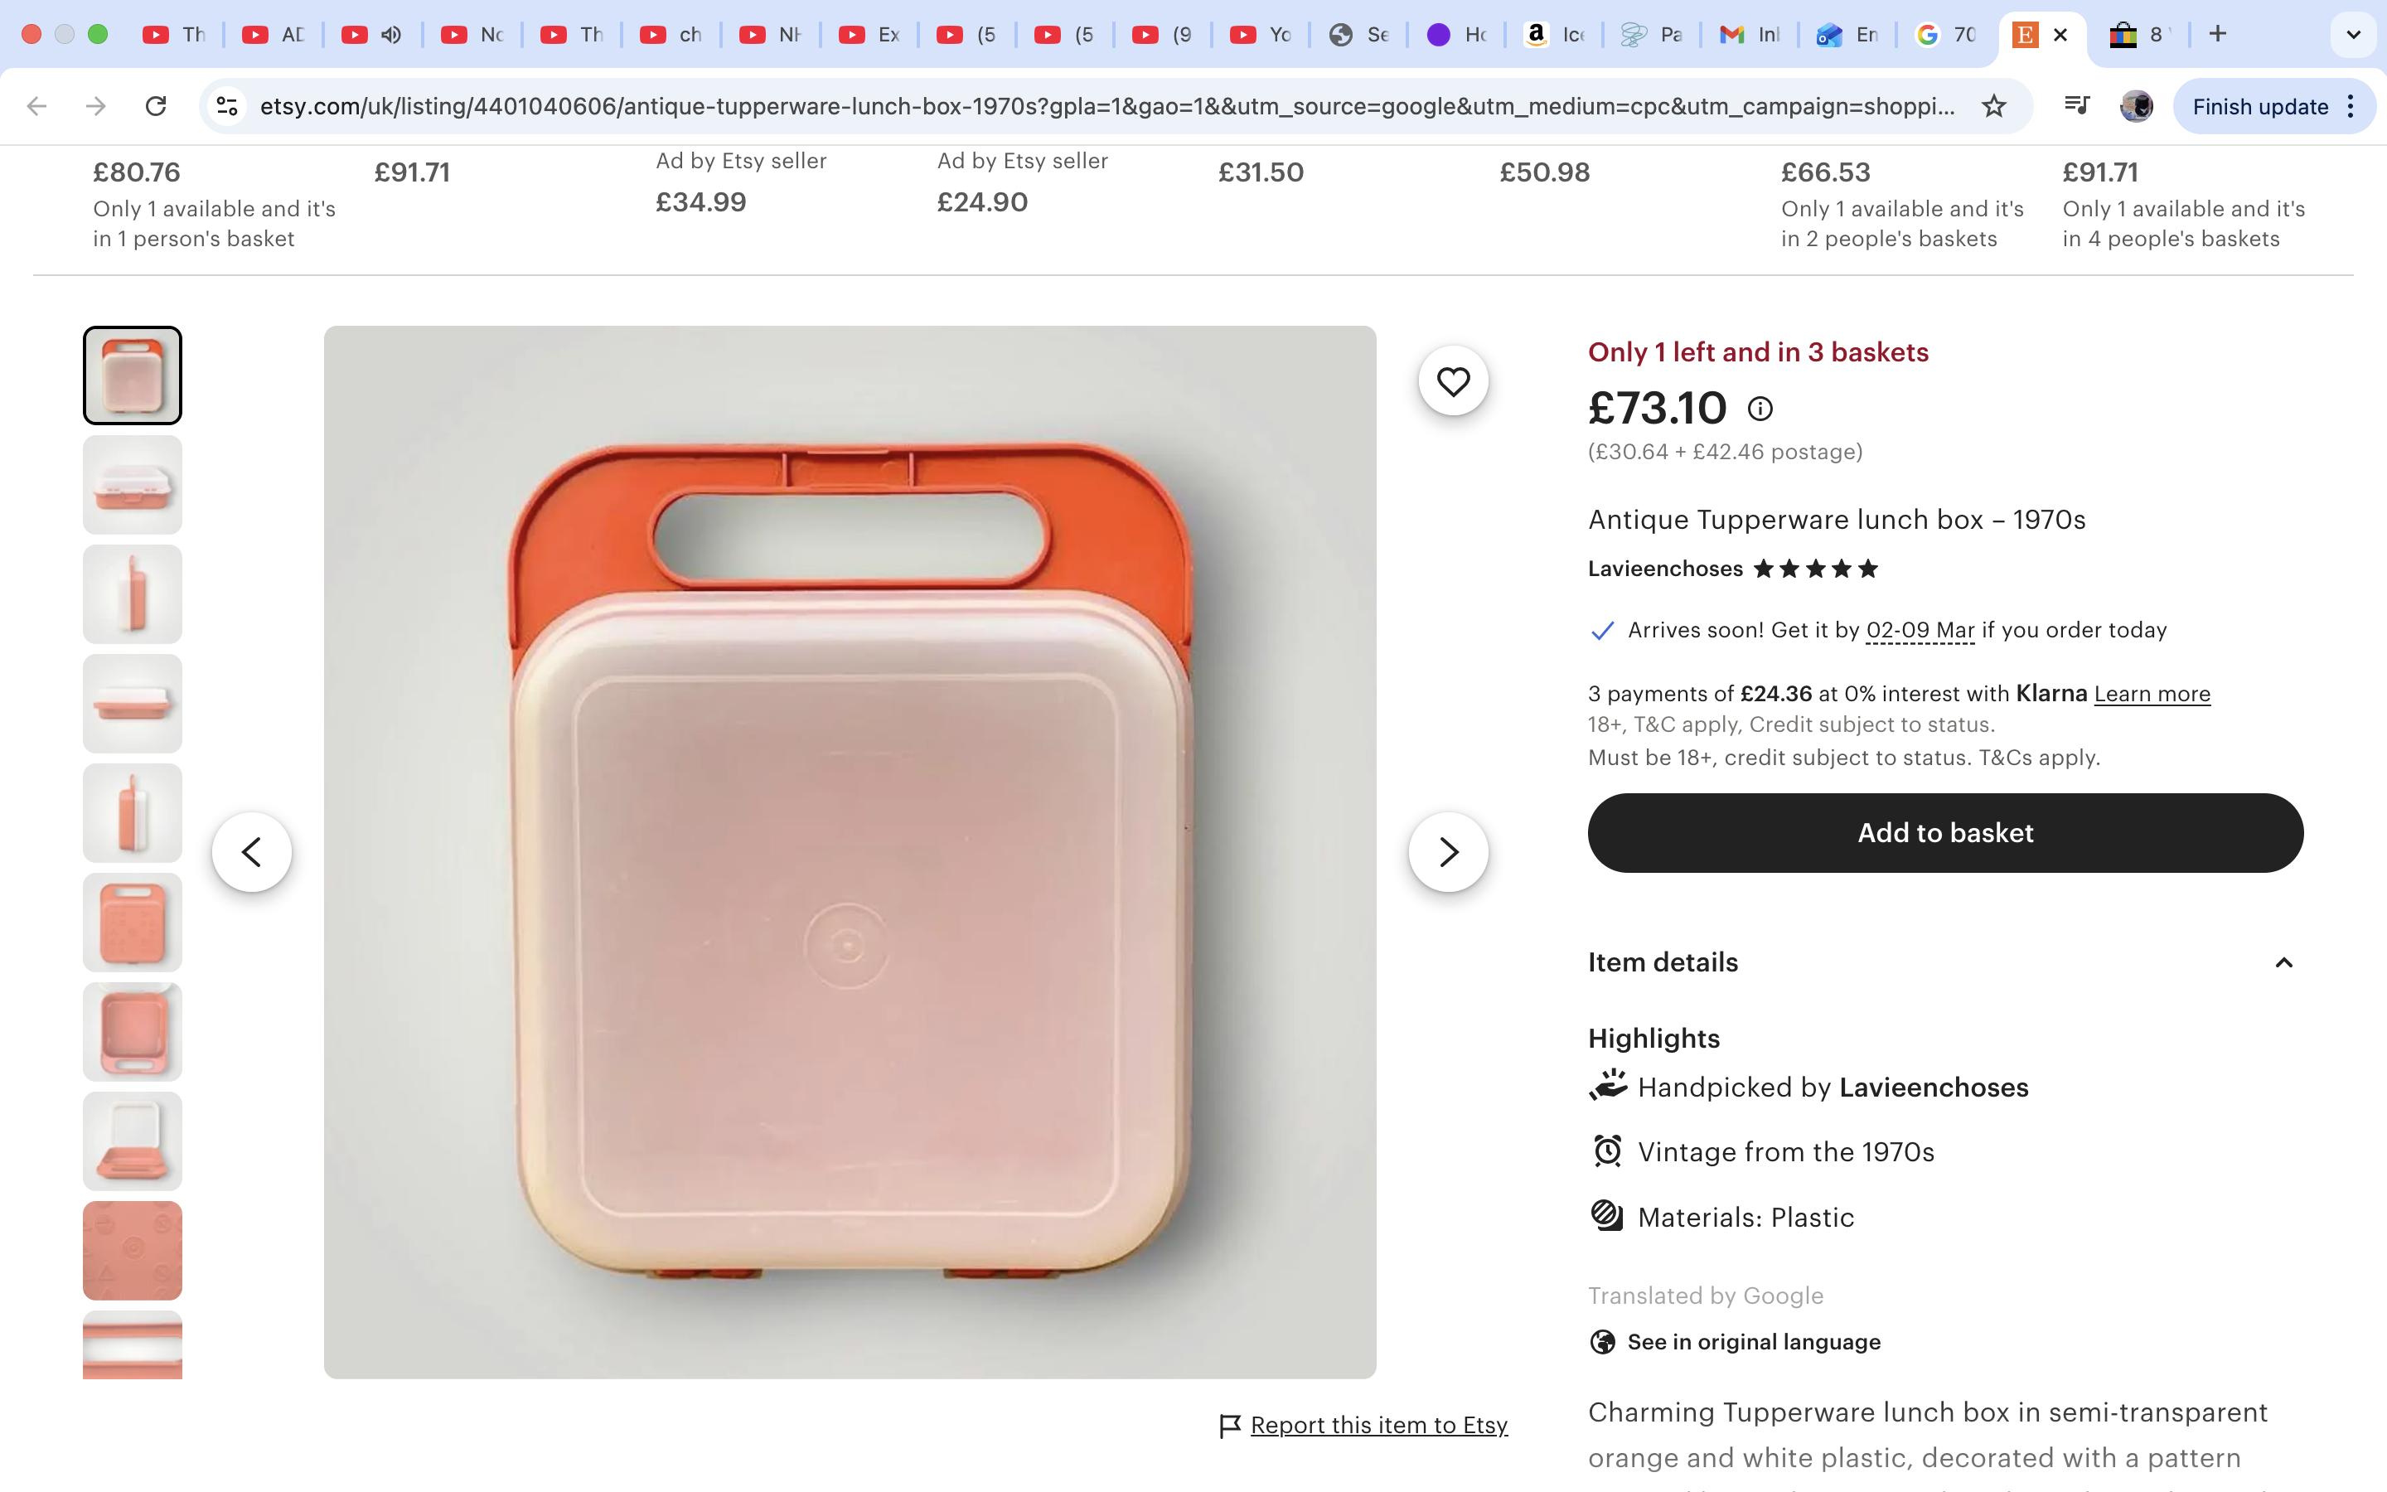This screenshot has width=2387, height=1492.
Task: Collapse the Item details section
Action: tap(2283, 963)
